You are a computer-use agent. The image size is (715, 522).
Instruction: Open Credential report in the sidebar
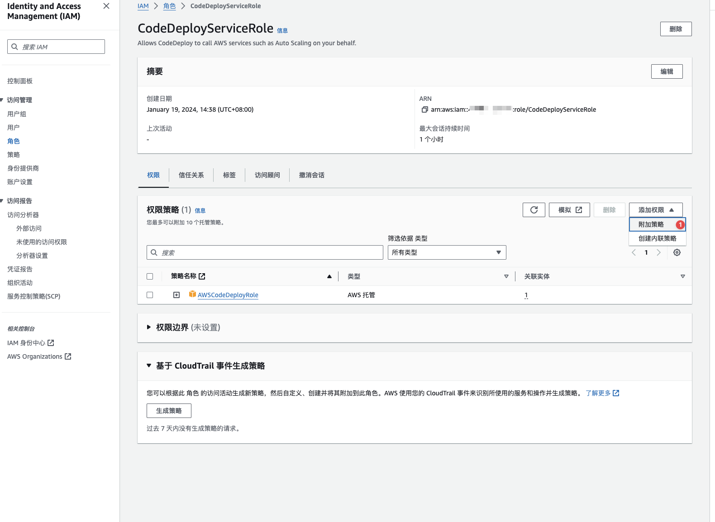pos(20,269)
